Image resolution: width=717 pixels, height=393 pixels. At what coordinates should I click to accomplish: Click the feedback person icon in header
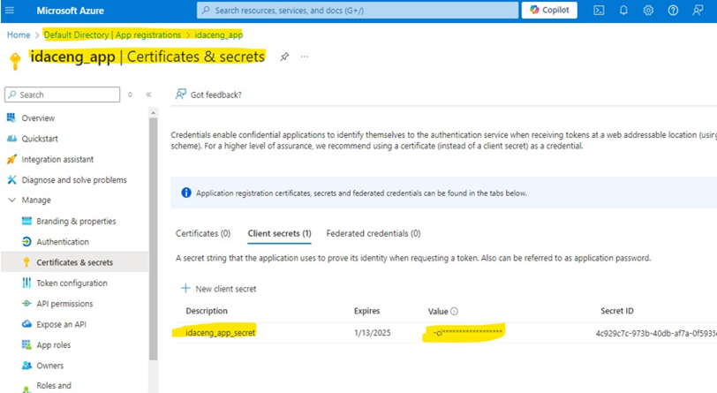(698, 11)
